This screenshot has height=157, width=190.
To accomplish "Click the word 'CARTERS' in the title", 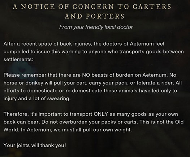I will pyautogui.click(x=152, y=7).
